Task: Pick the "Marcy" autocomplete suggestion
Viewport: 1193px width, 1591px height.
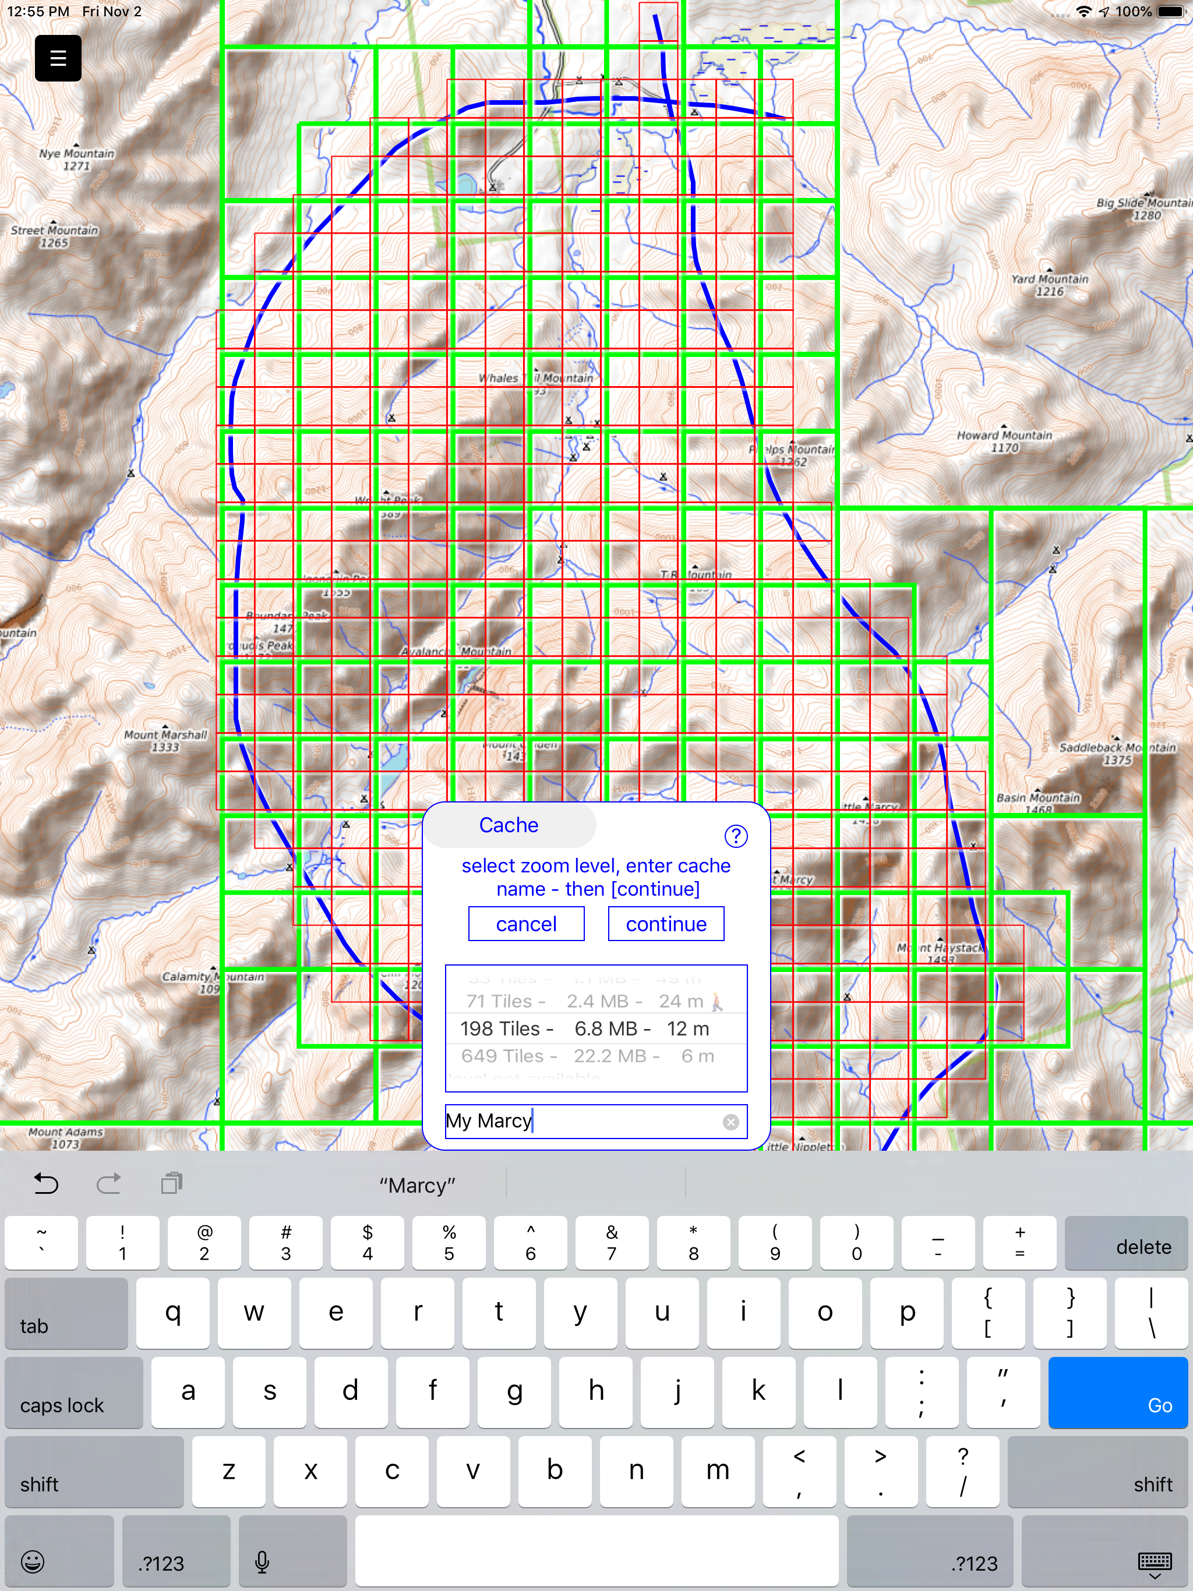Action: click(x=417, y=1185)
